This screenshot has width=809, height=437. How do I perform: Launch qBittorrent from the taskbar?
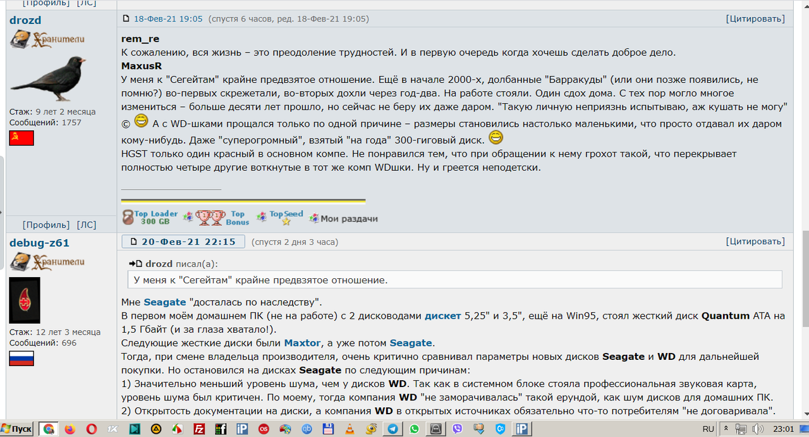click(x=307, y=429)
